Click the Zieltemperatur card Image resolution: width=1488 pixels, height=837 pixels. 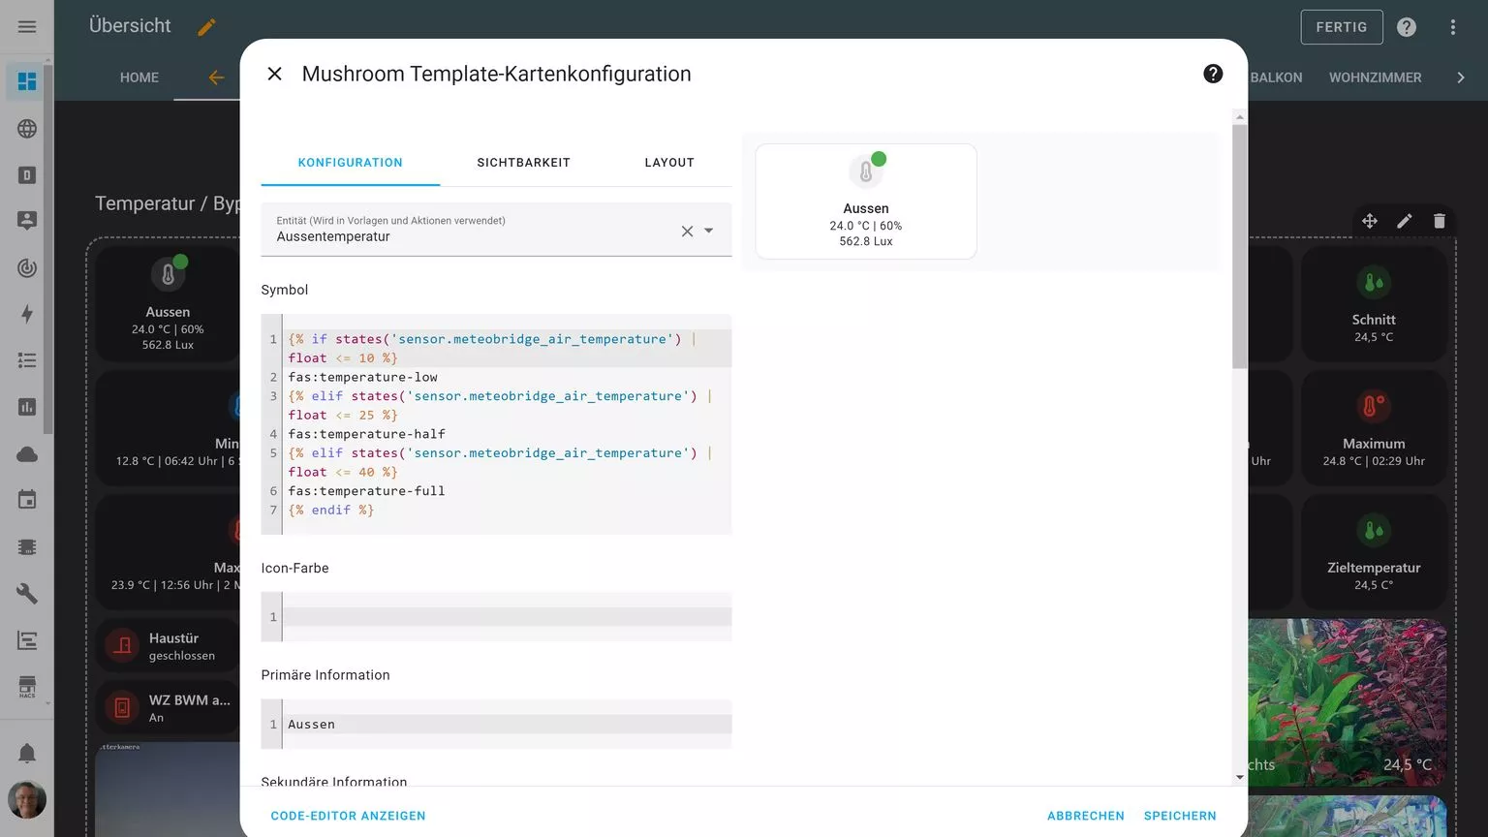(x=1374, y=552)
